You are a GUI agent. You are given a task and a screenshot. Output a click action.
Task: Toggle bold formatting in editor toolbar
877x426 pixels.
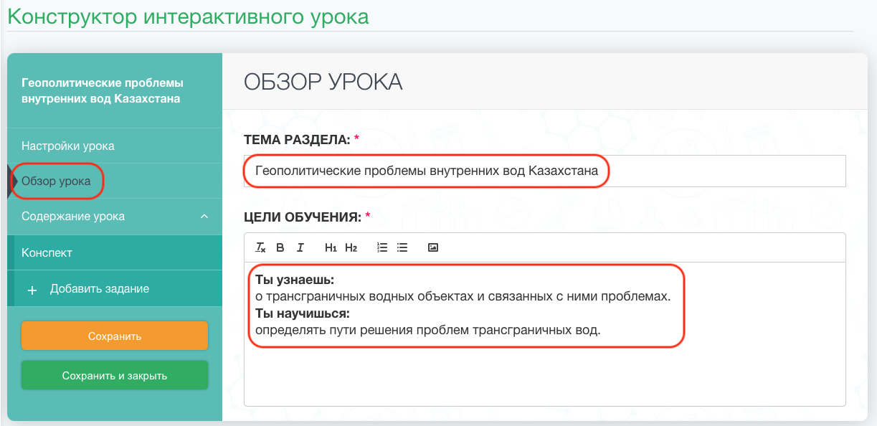click(280, 247)
